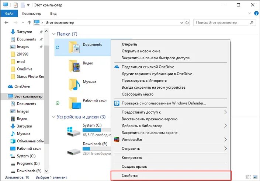The width and height of the screenshot is (260, 181).
Task: Open pinned Images in Quick access
Action: click(23, 47)
